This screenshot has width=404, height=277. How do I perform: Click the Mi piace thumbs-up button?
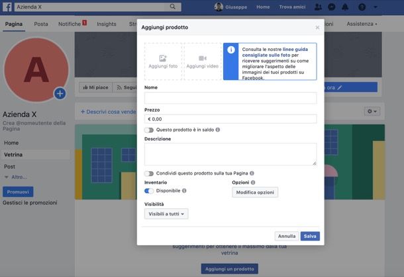95,87
